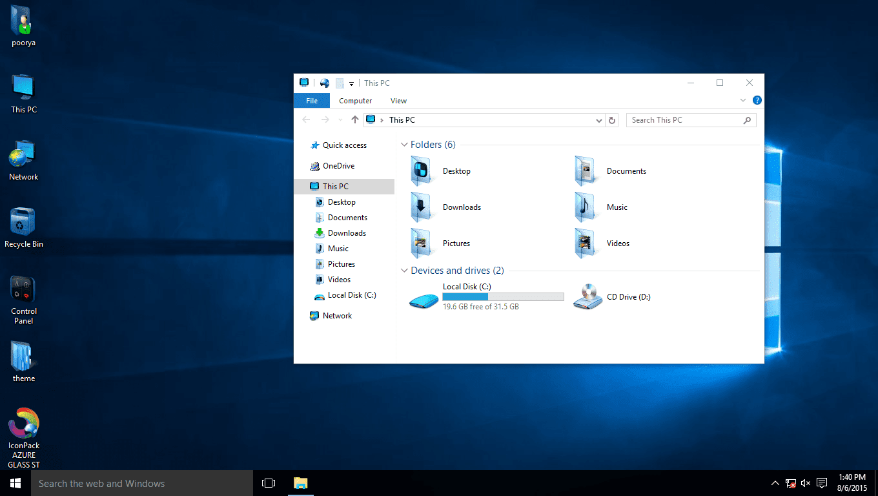Screen dimensions: 878x496
Task: Click the Search This PC input field
Action: pyautogui.click(x=684, y=120)
